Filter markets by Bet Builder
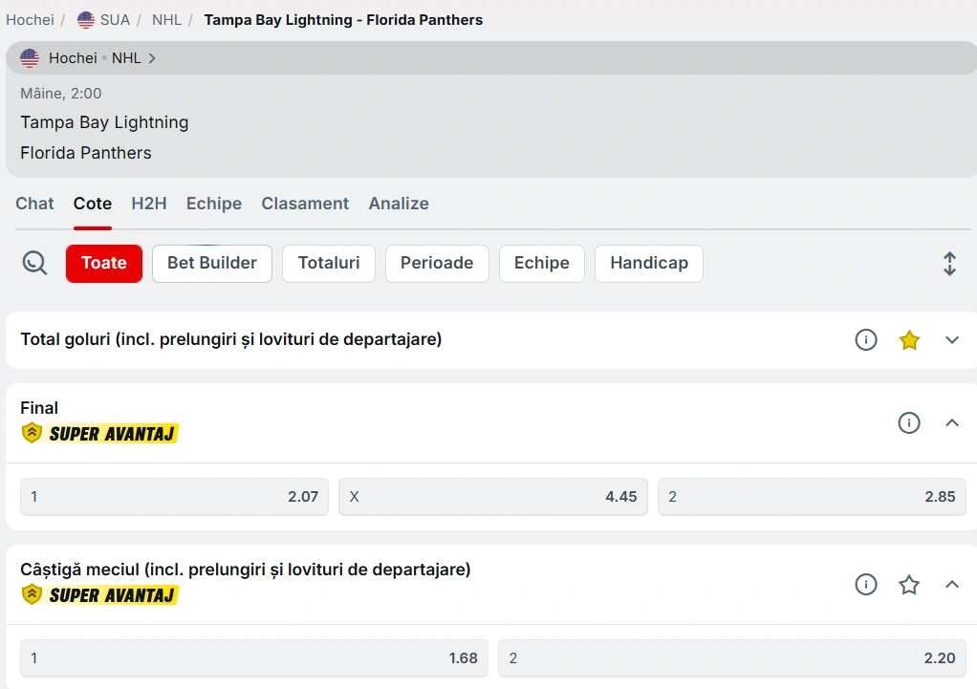The height and width of the screenshot is (689, 977). coord(211,264)
